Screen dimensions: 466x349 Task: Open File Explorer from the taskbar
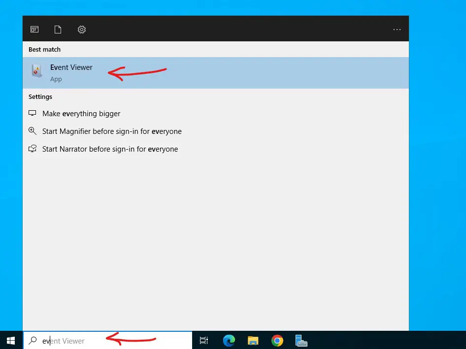point(253,341)
